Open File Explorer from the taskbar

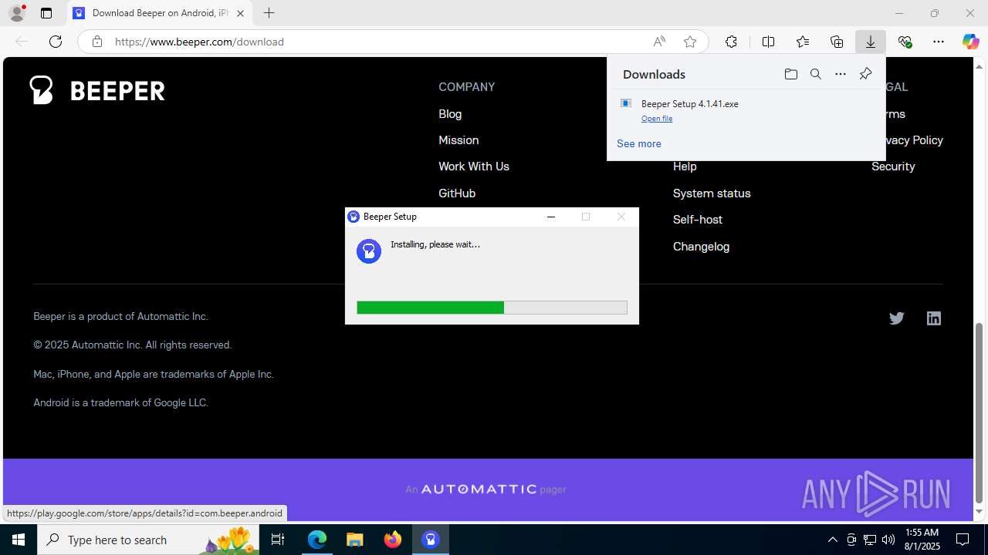355,540
